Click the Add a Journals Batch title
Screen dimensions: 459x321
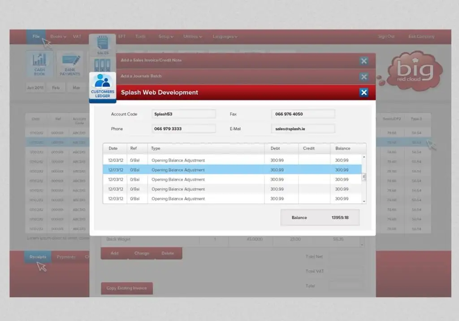click(141, 76)
